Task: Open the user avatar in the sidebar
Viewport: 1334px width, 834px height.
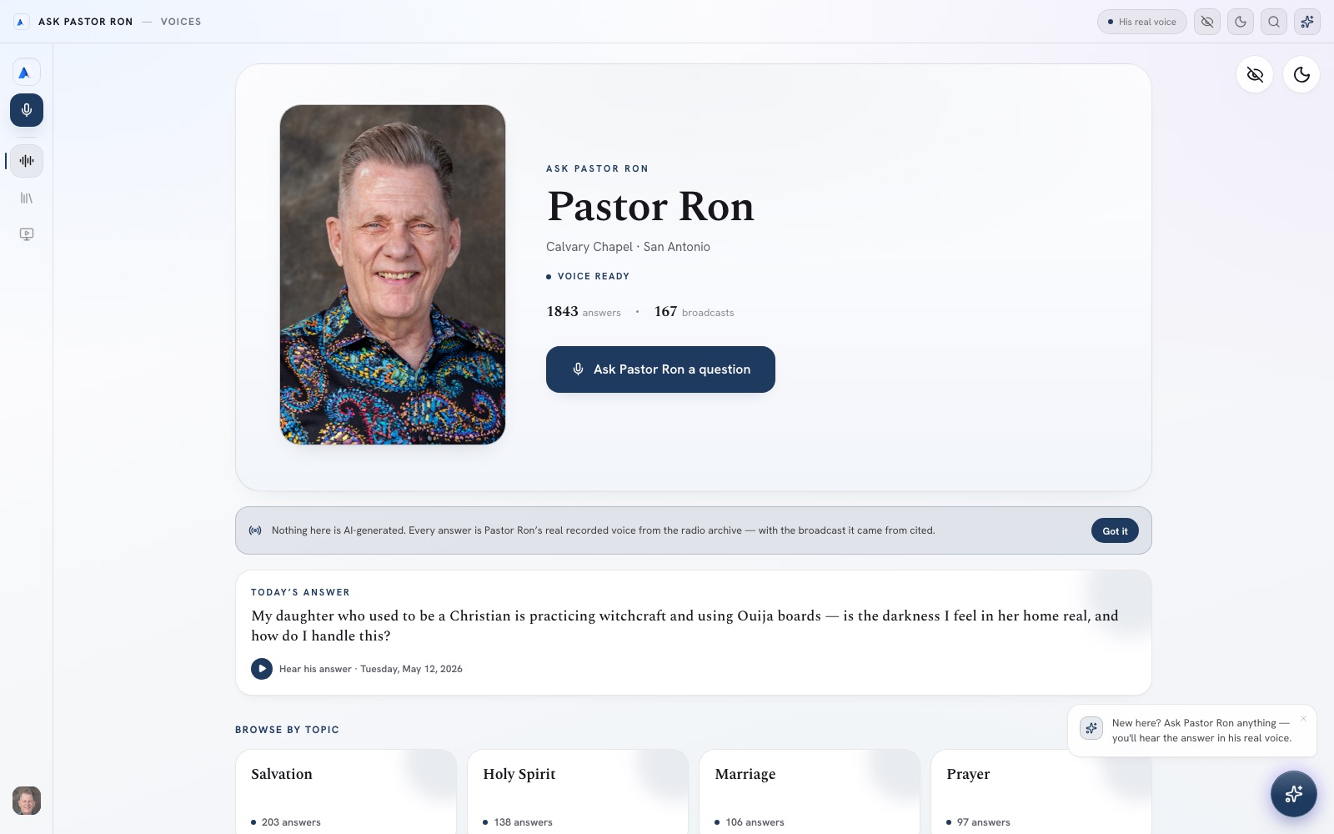Action: [27, 801]
